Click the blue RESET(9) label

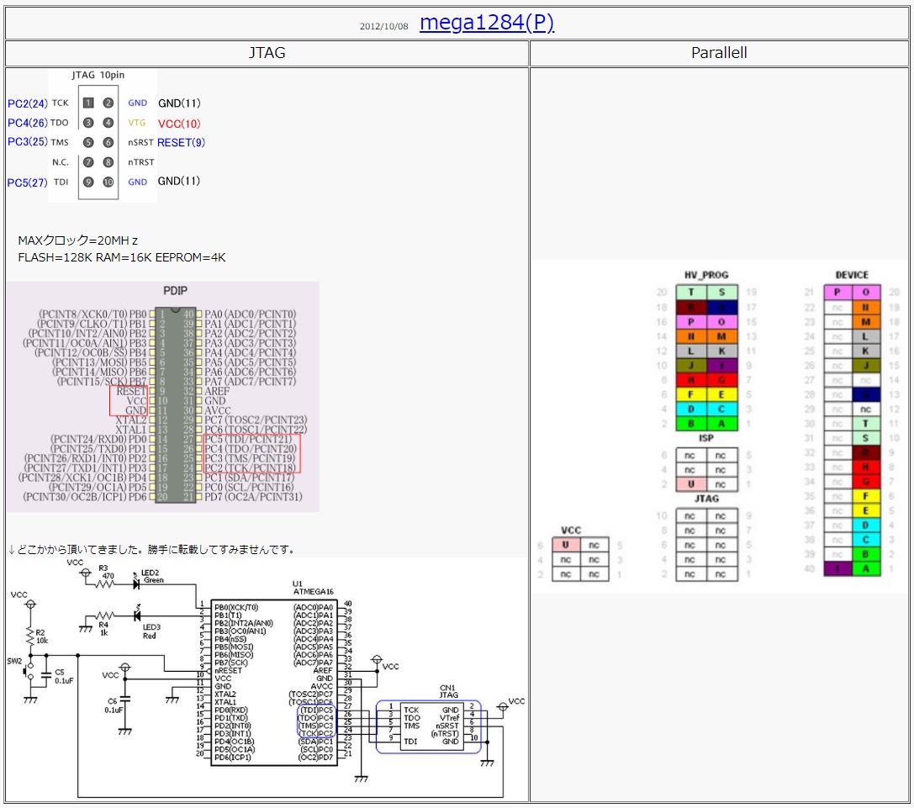pos(181,143)
